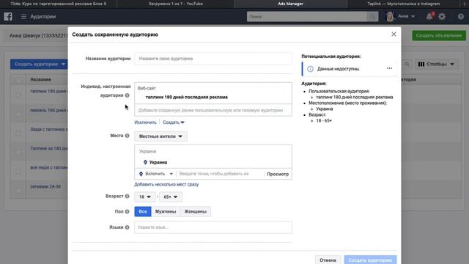
Task: Open the minimum age 18 dropdown
Action: coord(145,197)
